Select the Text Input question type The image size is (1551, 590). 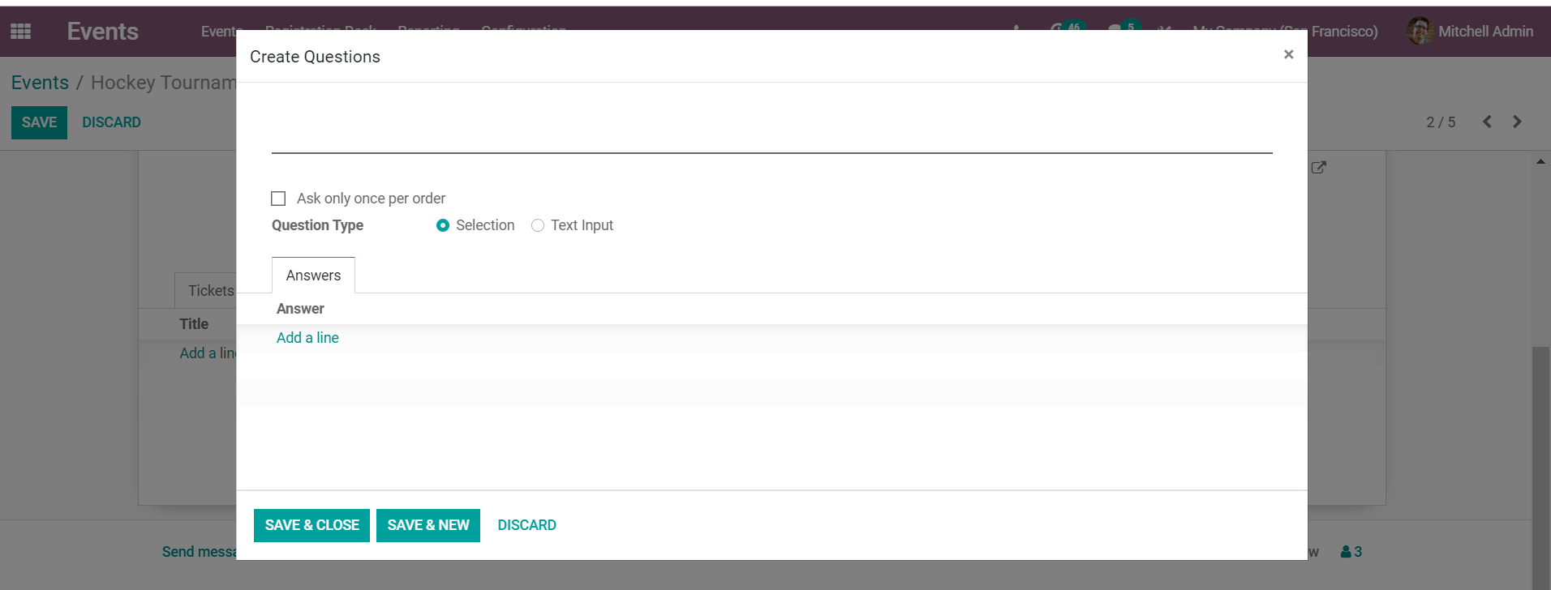click(538, 225)
